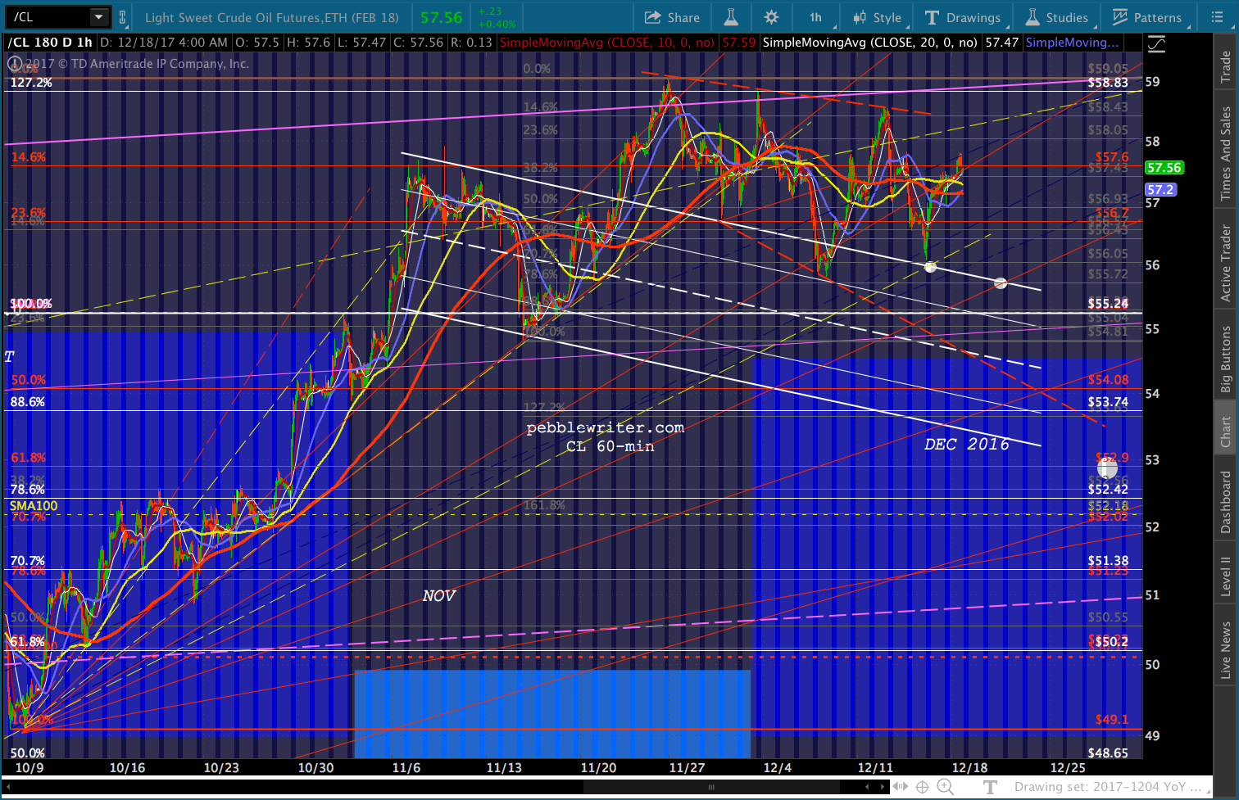Open chart settings gear icon

[771, 17]
